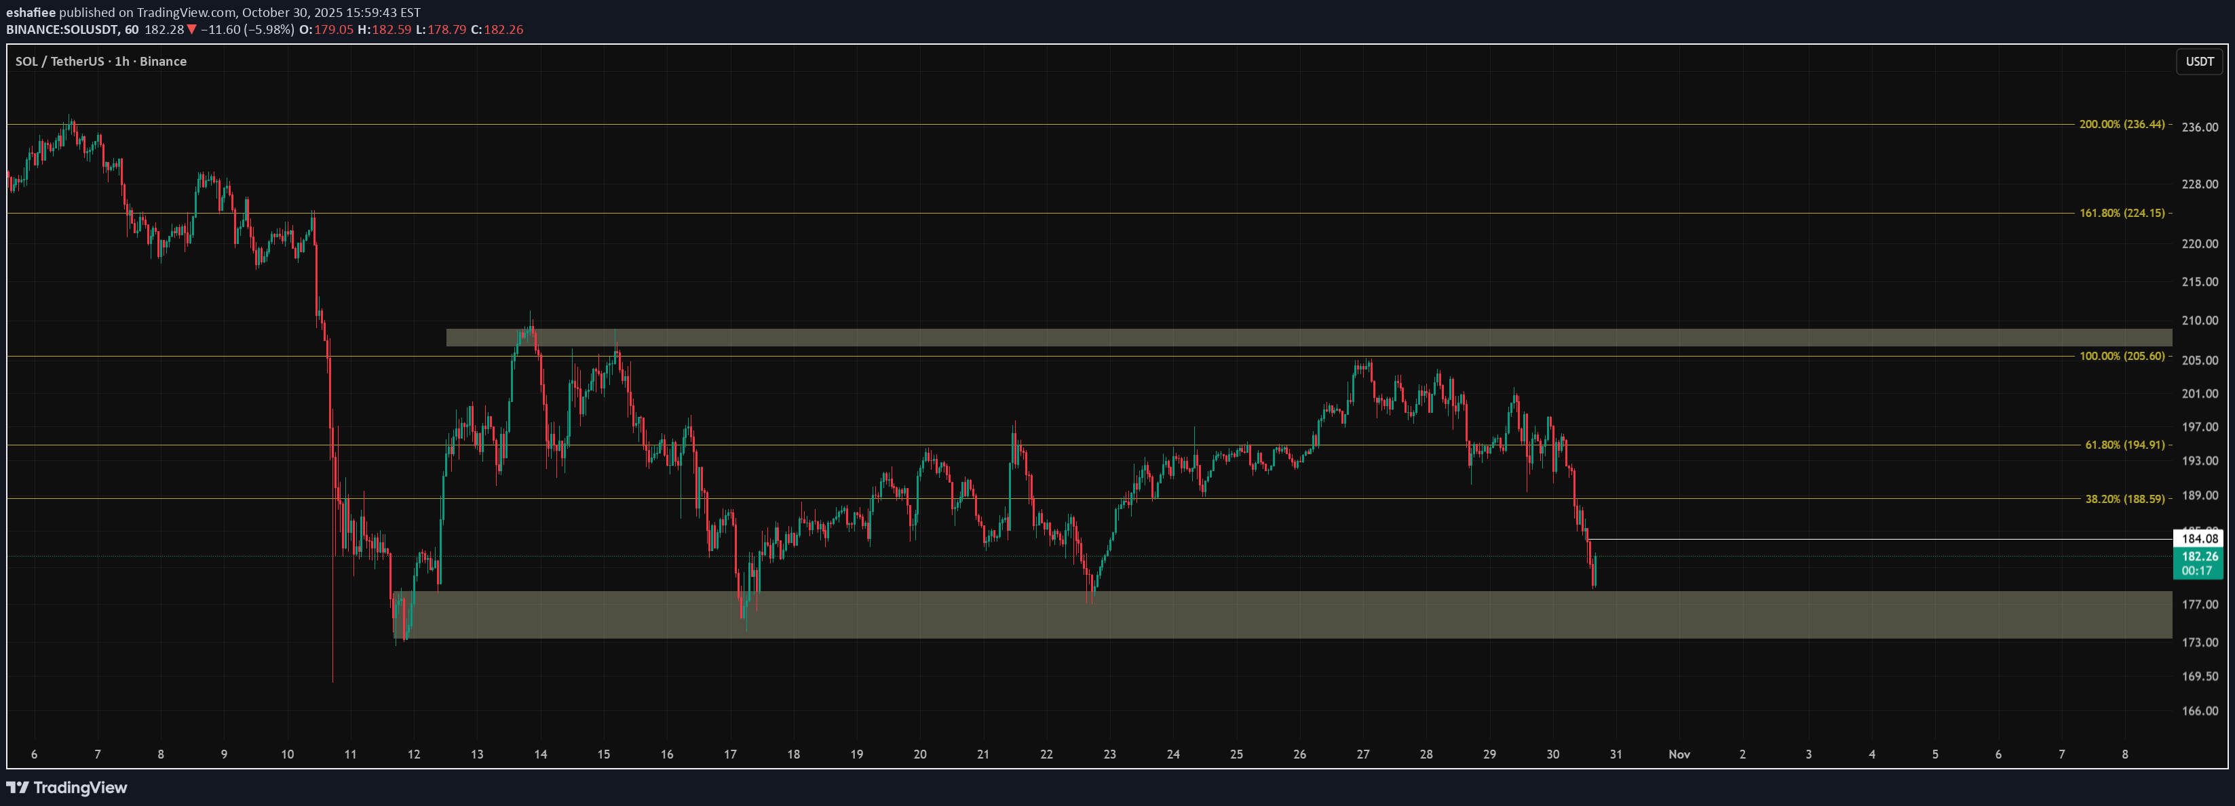
Task: Select the 200.00% (236.44) Fibonacci label
Action: point(2121,125)
